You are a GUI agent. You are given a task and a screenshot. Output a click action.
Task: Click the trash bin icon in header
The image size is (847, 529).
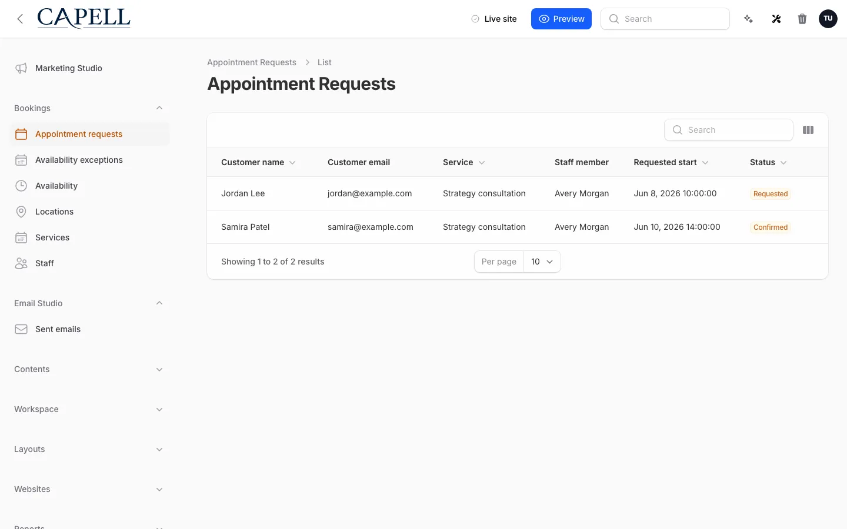pyautogui.click(x=802, y=19)
